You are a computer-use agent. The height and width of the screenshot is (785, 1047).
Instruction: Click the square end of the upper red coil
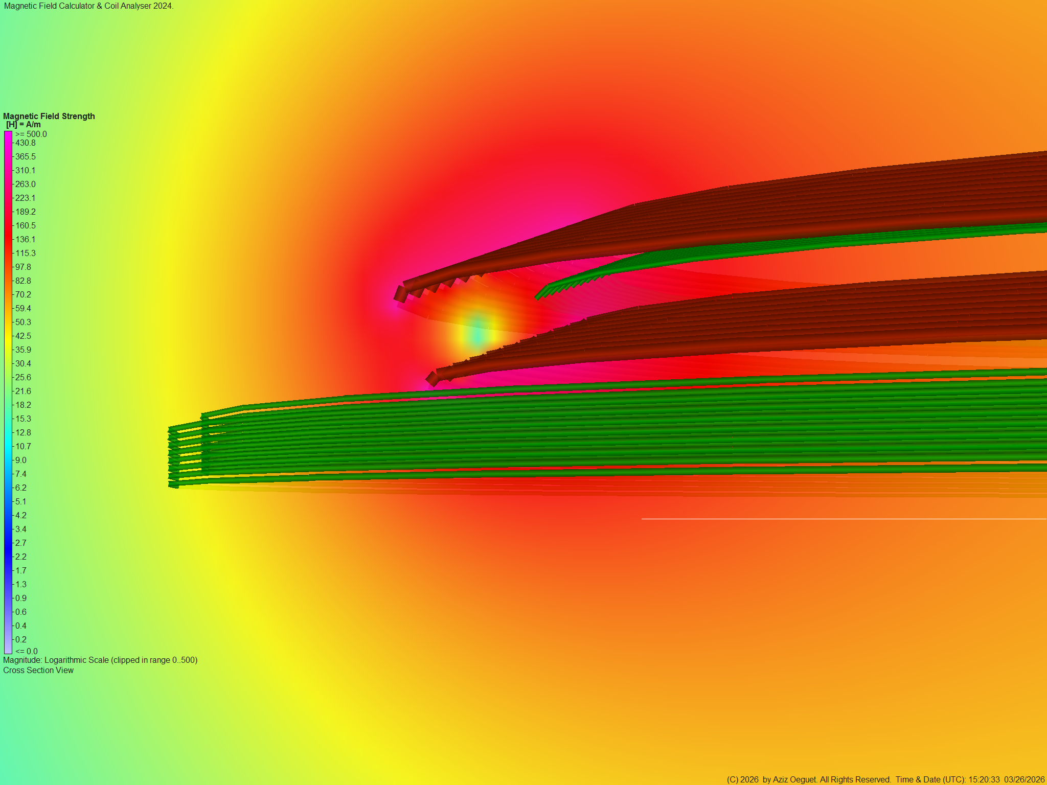(401, 294)
